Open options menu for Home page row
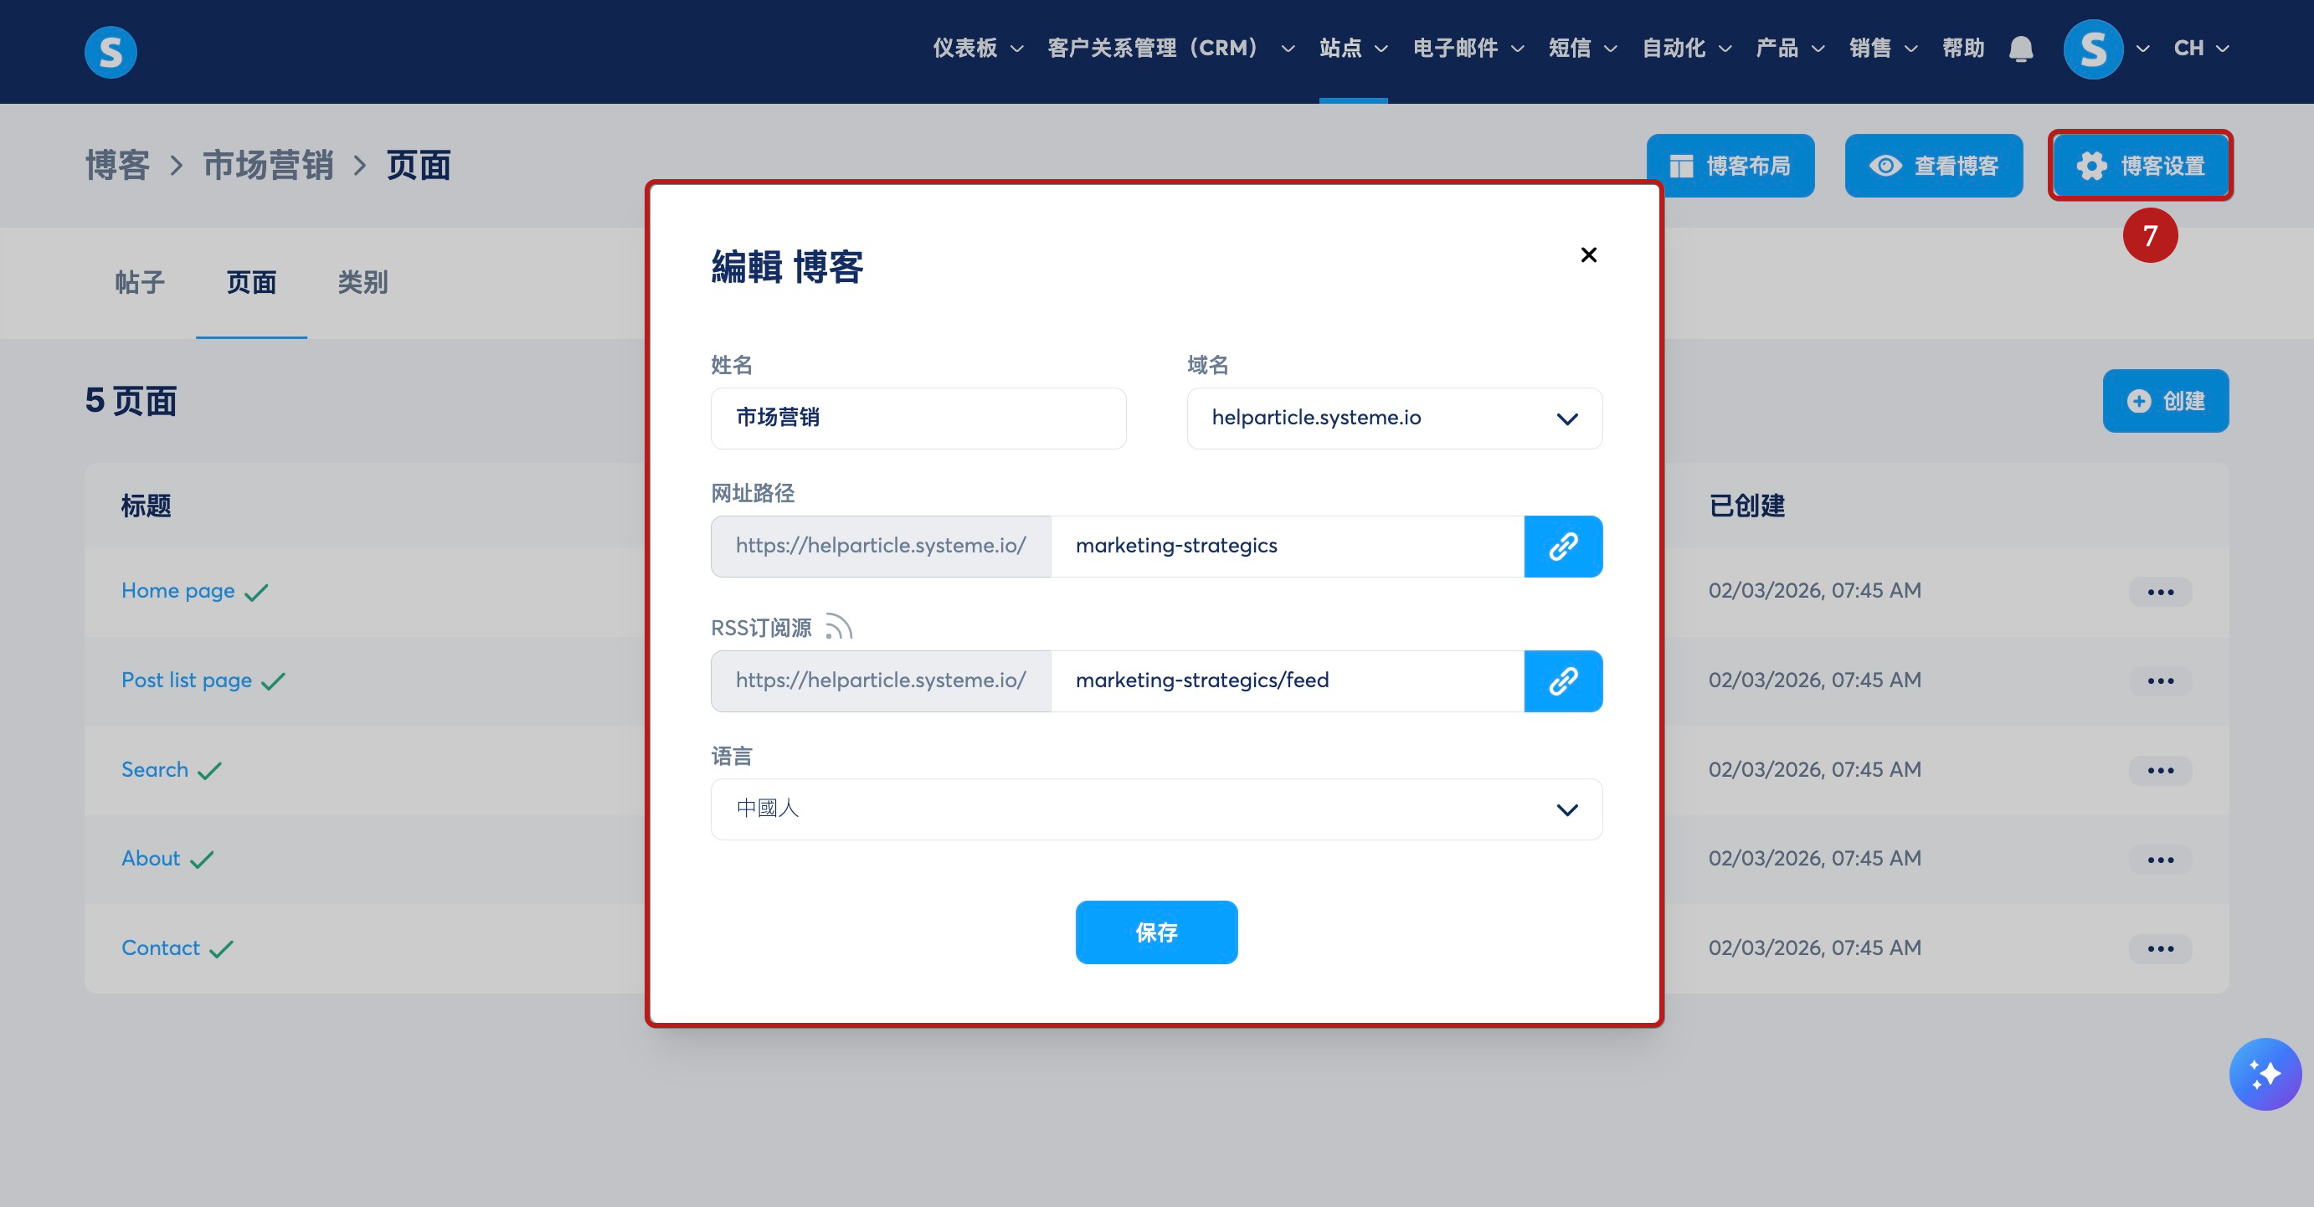The image size is (2314, 1207). pyautogui.click(x=2159, y=592)
